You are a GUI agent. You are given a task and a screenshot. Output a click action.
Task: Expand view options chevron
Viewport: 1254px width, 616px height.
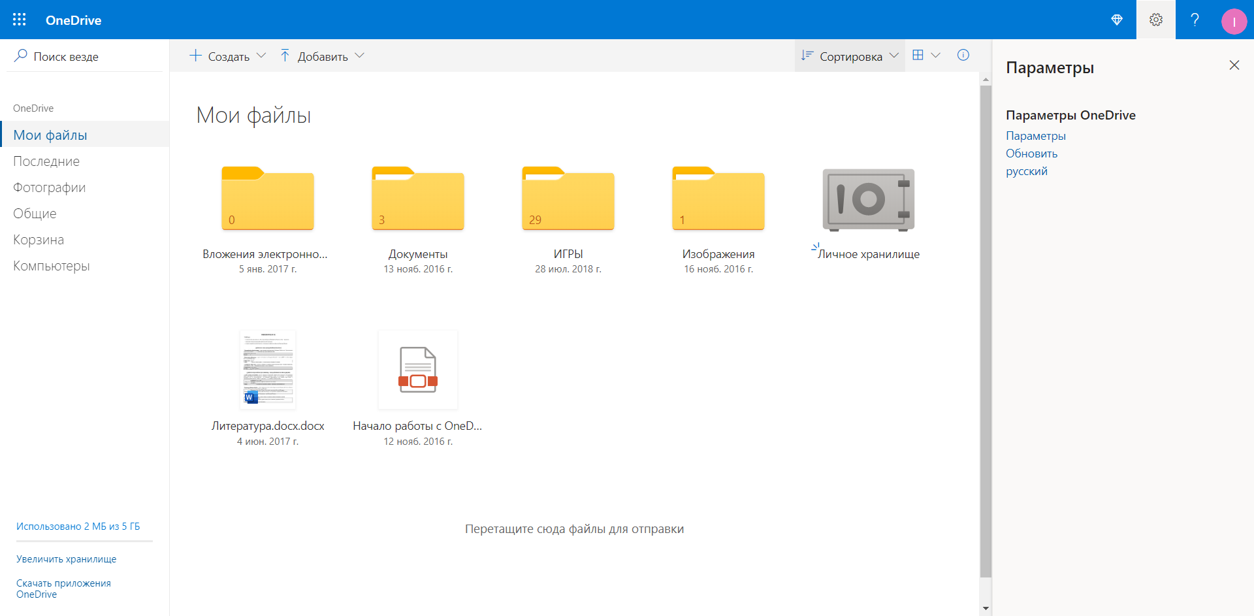pos(936,55)
